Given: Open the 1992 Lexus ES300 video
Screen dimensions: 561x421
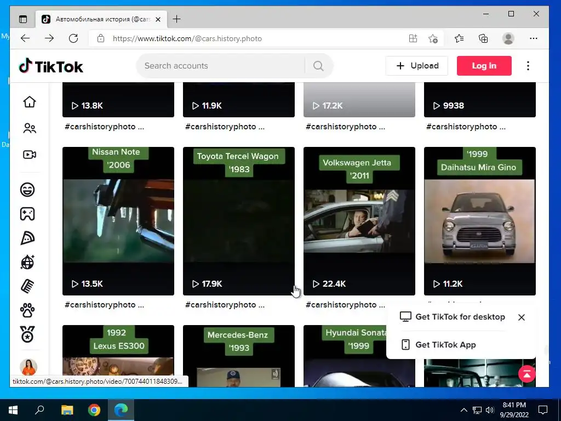Looking at the screenshot, I should point(118,356).
